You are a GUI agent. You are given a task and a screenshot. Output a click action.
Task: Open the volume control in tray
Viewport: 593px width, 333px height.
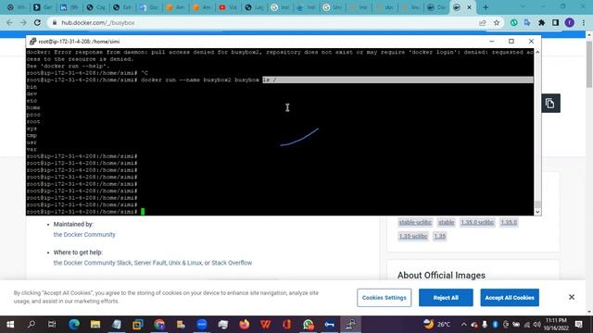coord(536,325)
